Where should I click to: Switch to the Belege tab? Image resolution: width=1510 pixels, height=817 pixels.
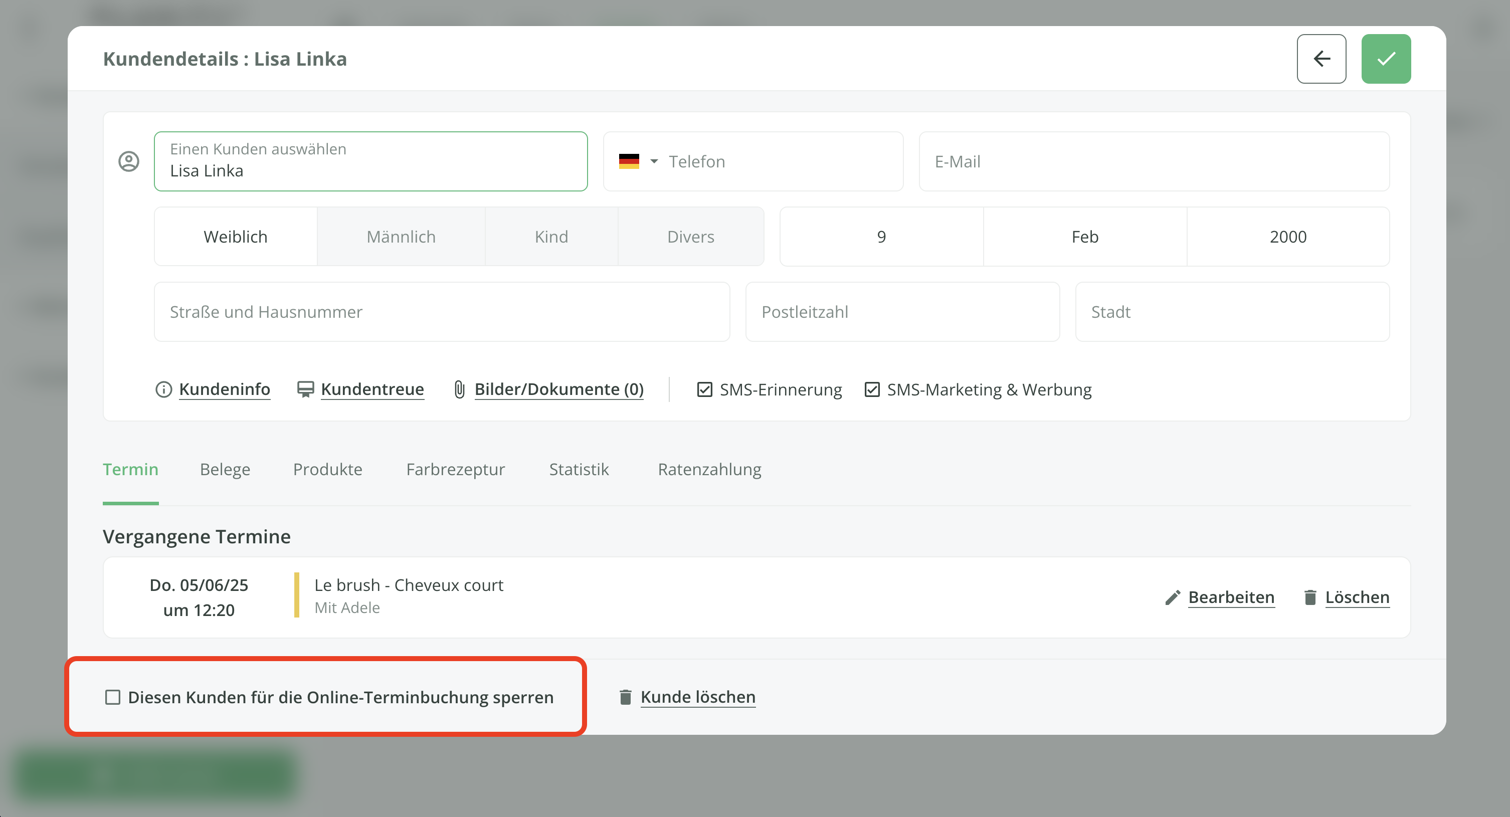[x=225, y=470]
